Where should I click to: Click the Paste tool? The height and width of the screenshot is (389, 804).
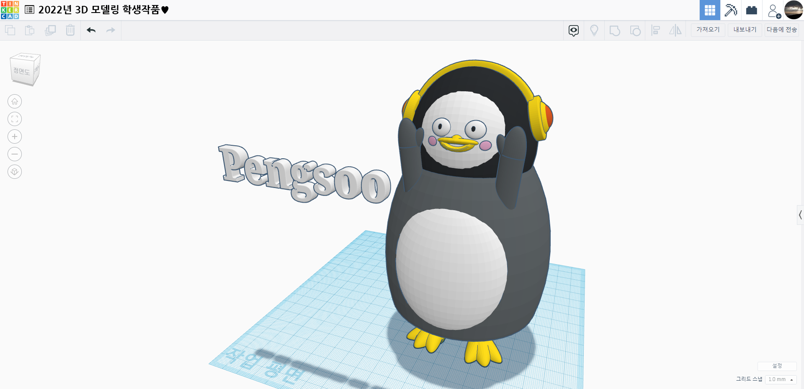coord(30,30)
